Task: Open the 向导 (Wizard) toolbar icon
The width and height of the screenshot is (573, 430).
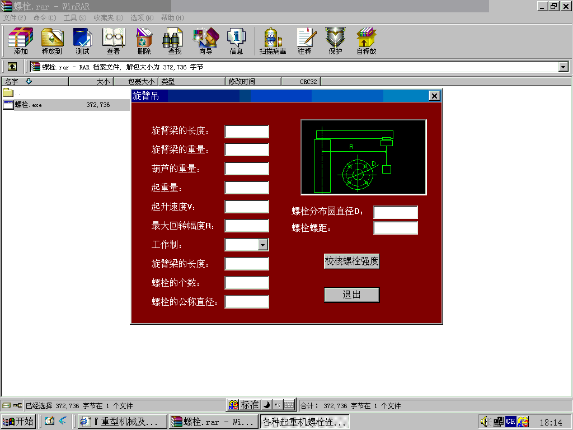Action: click(x=205, y=38)
